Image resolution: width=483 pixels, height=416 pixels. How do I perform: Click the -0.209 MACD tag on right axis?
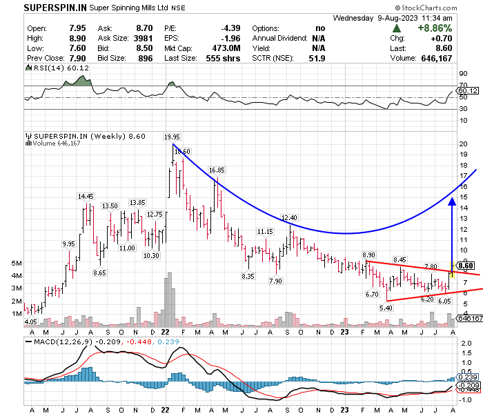(468, 385)
